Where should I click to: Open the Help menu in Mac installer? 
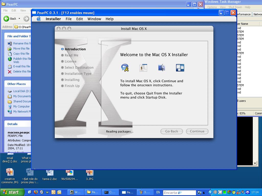[110, 19]
